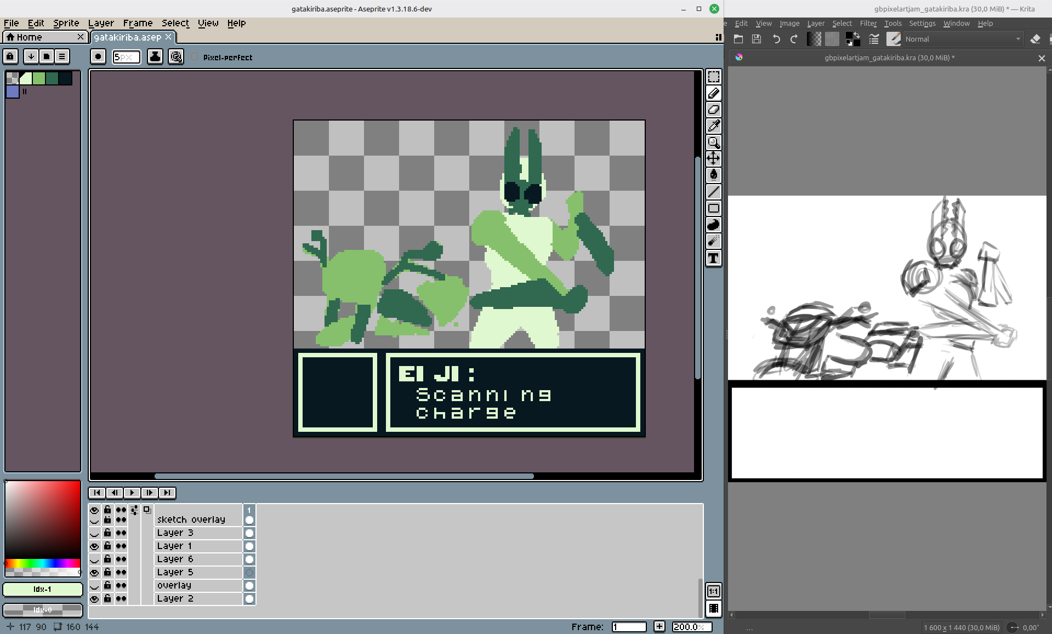The height and width of the screenshot is (634, 1052).
Task: Hide Layer 5 via its eye icon
Action: 94,573
